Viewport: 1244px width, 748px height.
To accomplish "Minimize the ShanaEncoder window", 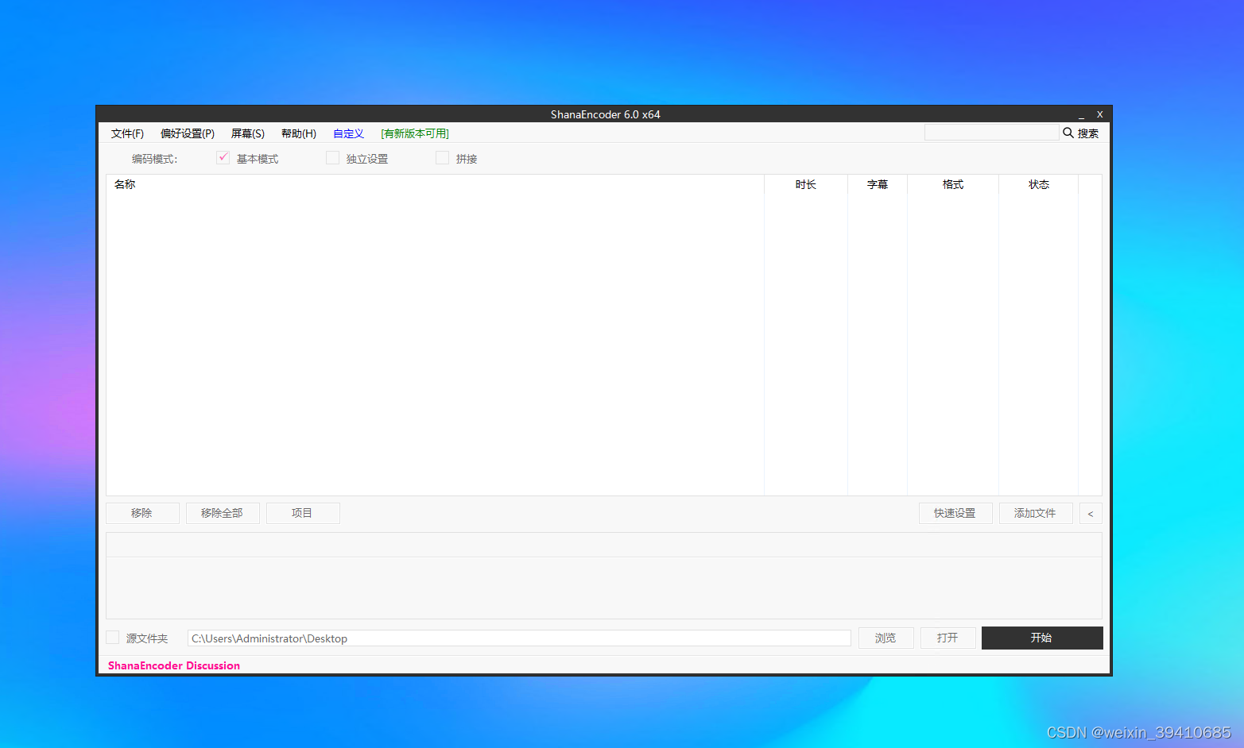I will [1081, 115].
